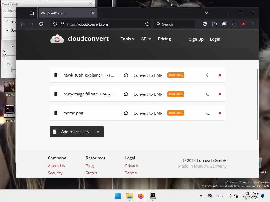Click the site security padlock icon
270x202 pixels.
tap(62, 24)
